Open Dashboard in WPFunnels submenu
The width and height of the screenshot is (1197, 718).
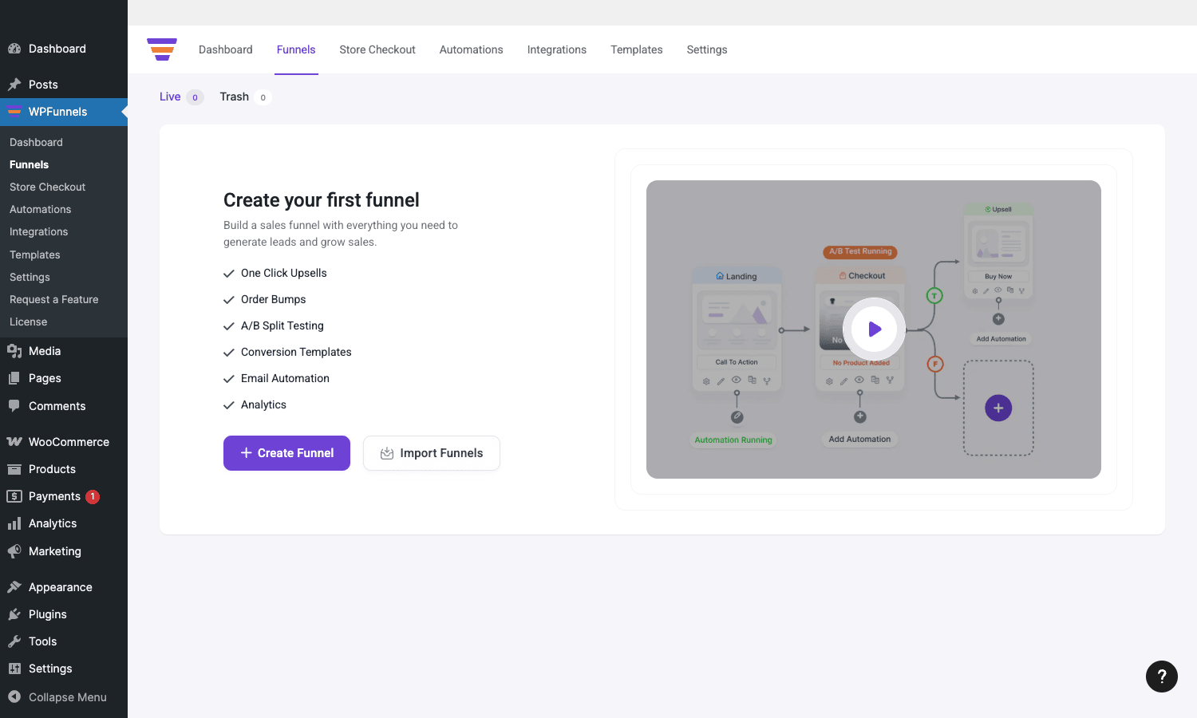[36, 142]
